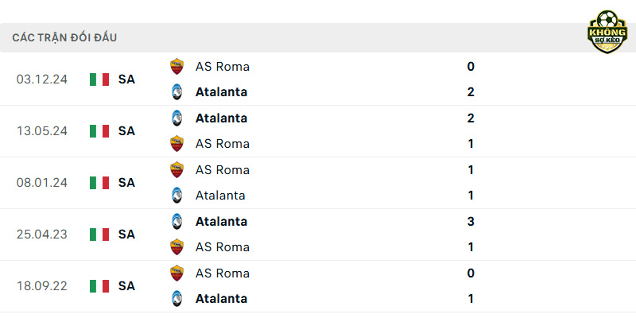Click AS Roma crest in 03.12.24 match

pyautogui.click(x=176, y=67)
